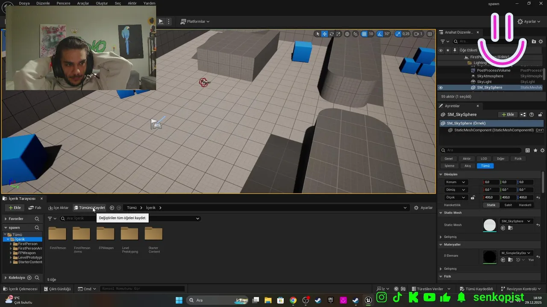Select PostProcessVolume in the outliner
This screenshot has width=547, height=307.
tap(494, 70)
